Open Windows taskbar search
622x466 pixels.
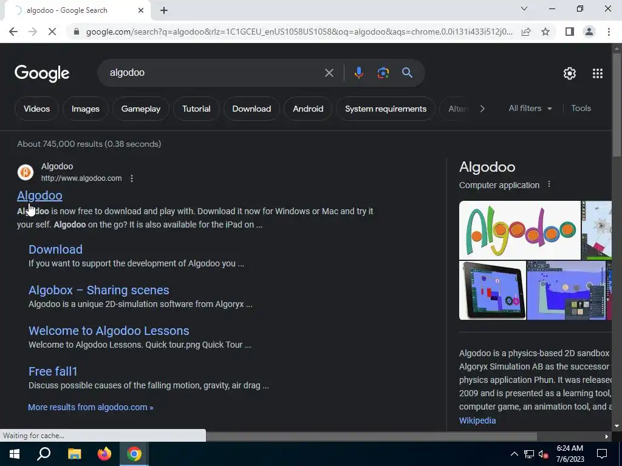[44, 454]
